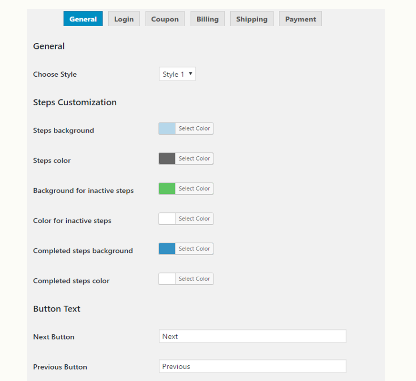Click white swatch for Color for inactive steps
The image size is (416, 381).
pyautogui.click(x=167, y=219)
